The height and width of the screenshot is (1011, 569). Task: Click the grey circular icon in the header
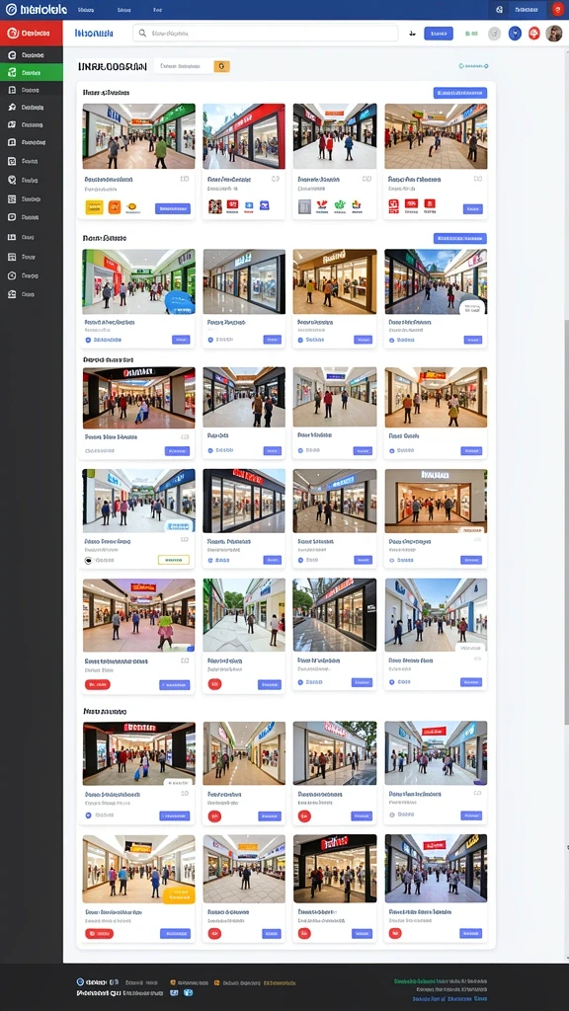tap(494, 34)
